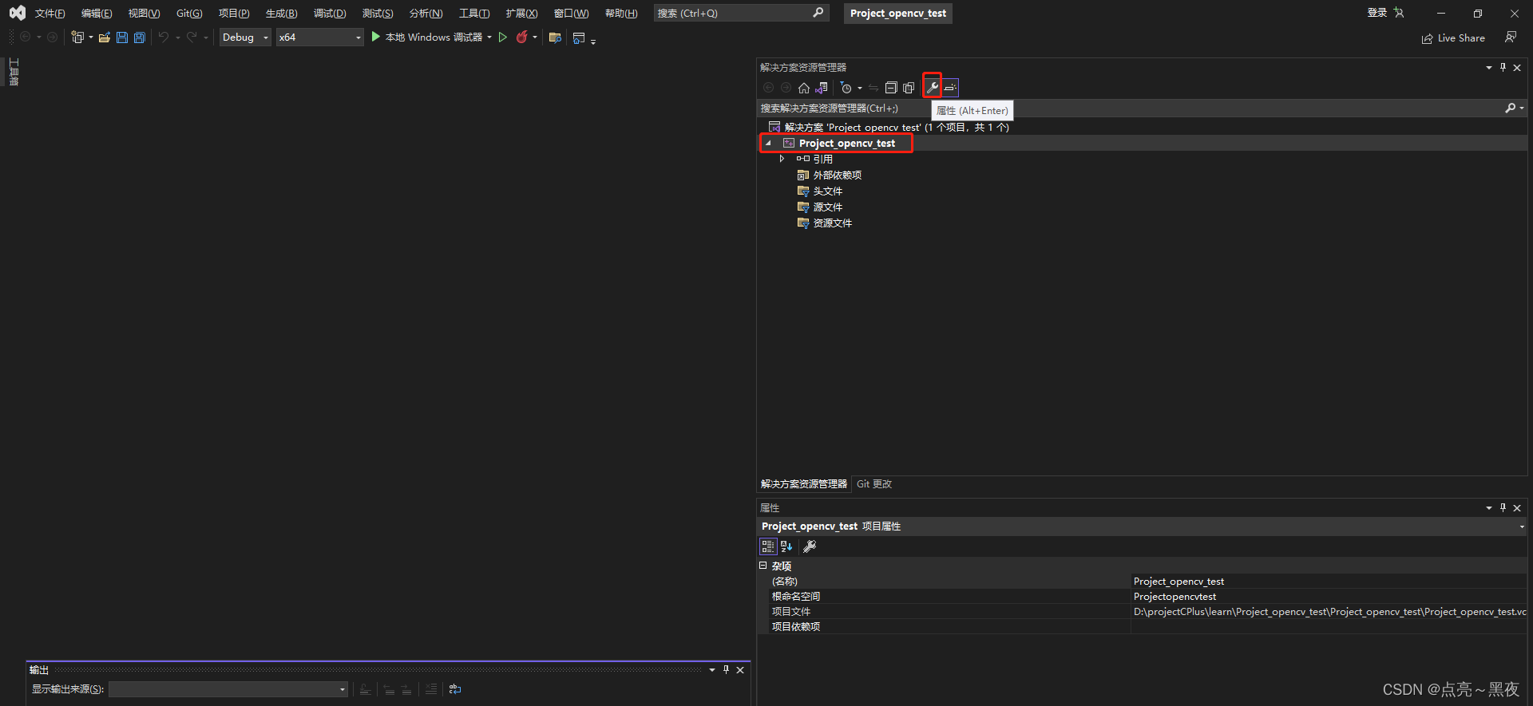Click the Solution Explorer search field

tap(1130, 108)
